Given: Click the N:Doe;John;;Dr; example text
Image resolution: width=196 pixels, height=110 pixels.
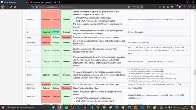Looking at the screenshot, I should 136,32.
